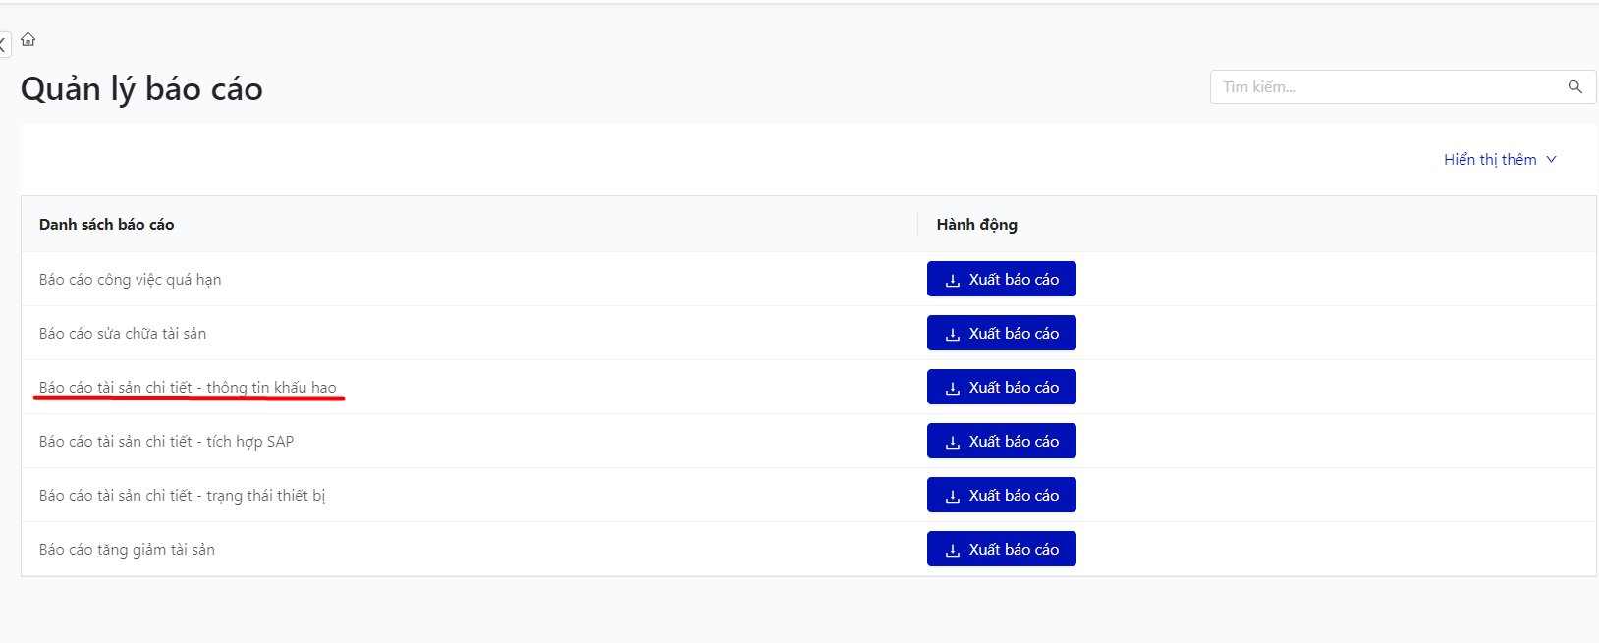Click 'Báo cáo sửa chữa tài sản' list entry
Screen dimensions: 1599x643
[x=123, y=334]
